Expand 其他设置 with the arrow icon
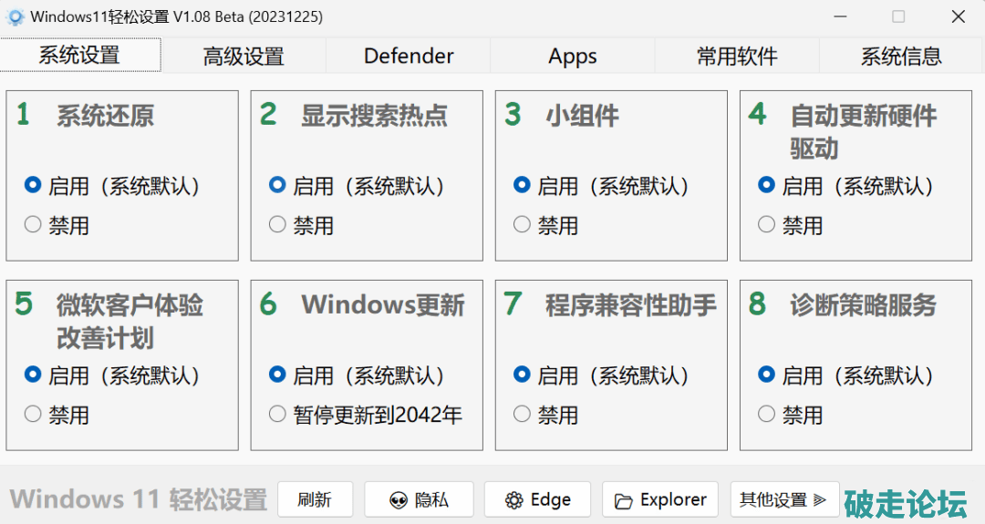Image resolution: width=985 pixels, height=524 pixels. [x=819, y=499]
